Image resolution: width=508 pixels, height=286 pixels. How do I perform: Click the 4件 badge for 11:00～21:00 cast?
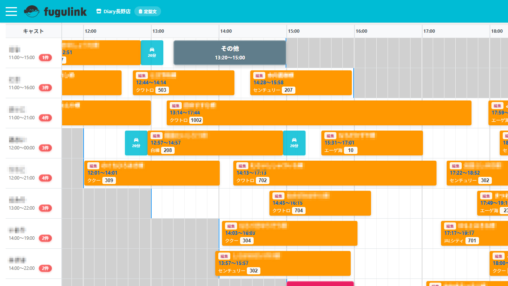coord(45,118)
